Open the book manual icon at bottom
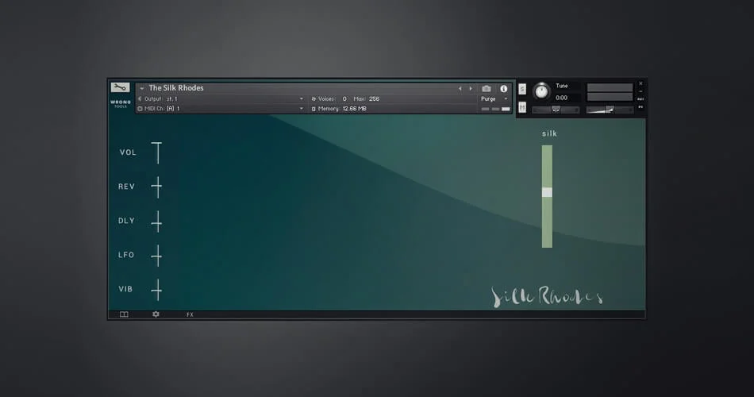Viewport: 754px width, 397px height. click(124, 314)
